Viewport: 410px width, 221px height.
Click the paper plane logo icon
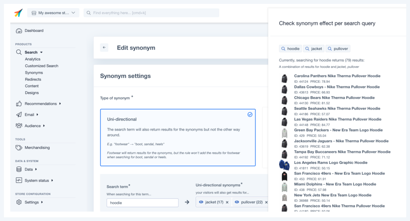pyautogui.click(x=18, y=13)
